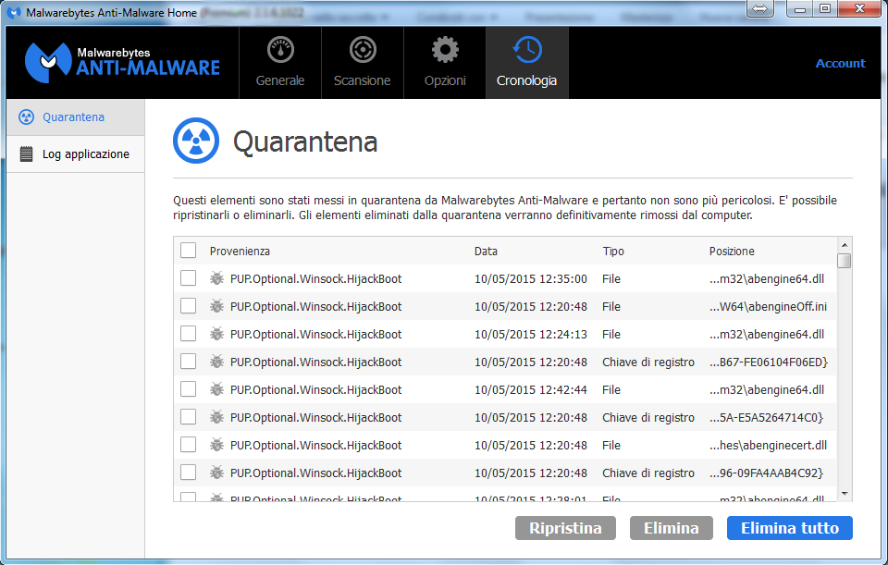This screenshot has height=565, width=888.
Task: Sort the list by the Provenienza column
Action: pos(240,252)
